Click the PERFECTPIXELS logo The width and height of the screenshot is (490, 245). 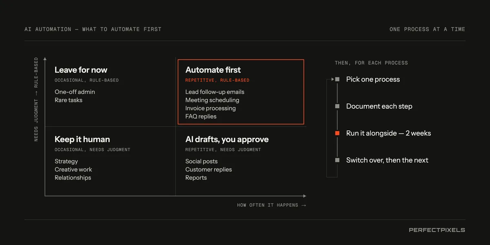click(x=437, y=230)
